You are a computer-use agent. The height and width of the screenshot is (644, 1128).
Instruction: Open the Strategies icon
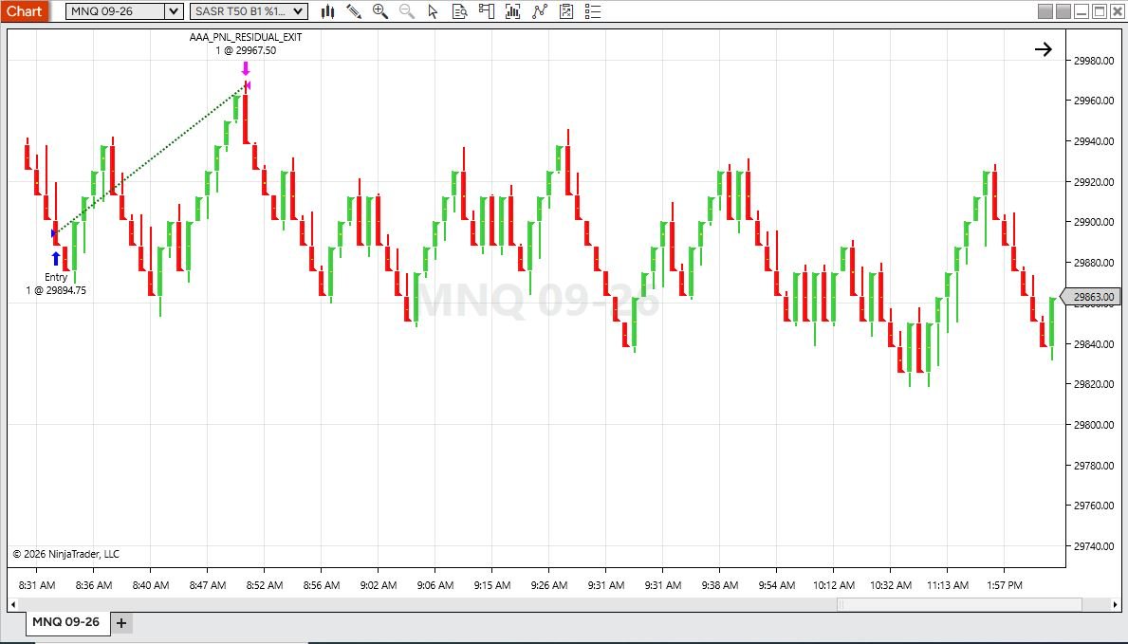[566, 11]
